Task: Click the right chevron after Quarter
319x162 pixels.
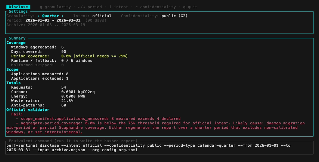Action: tap(62, 16)
